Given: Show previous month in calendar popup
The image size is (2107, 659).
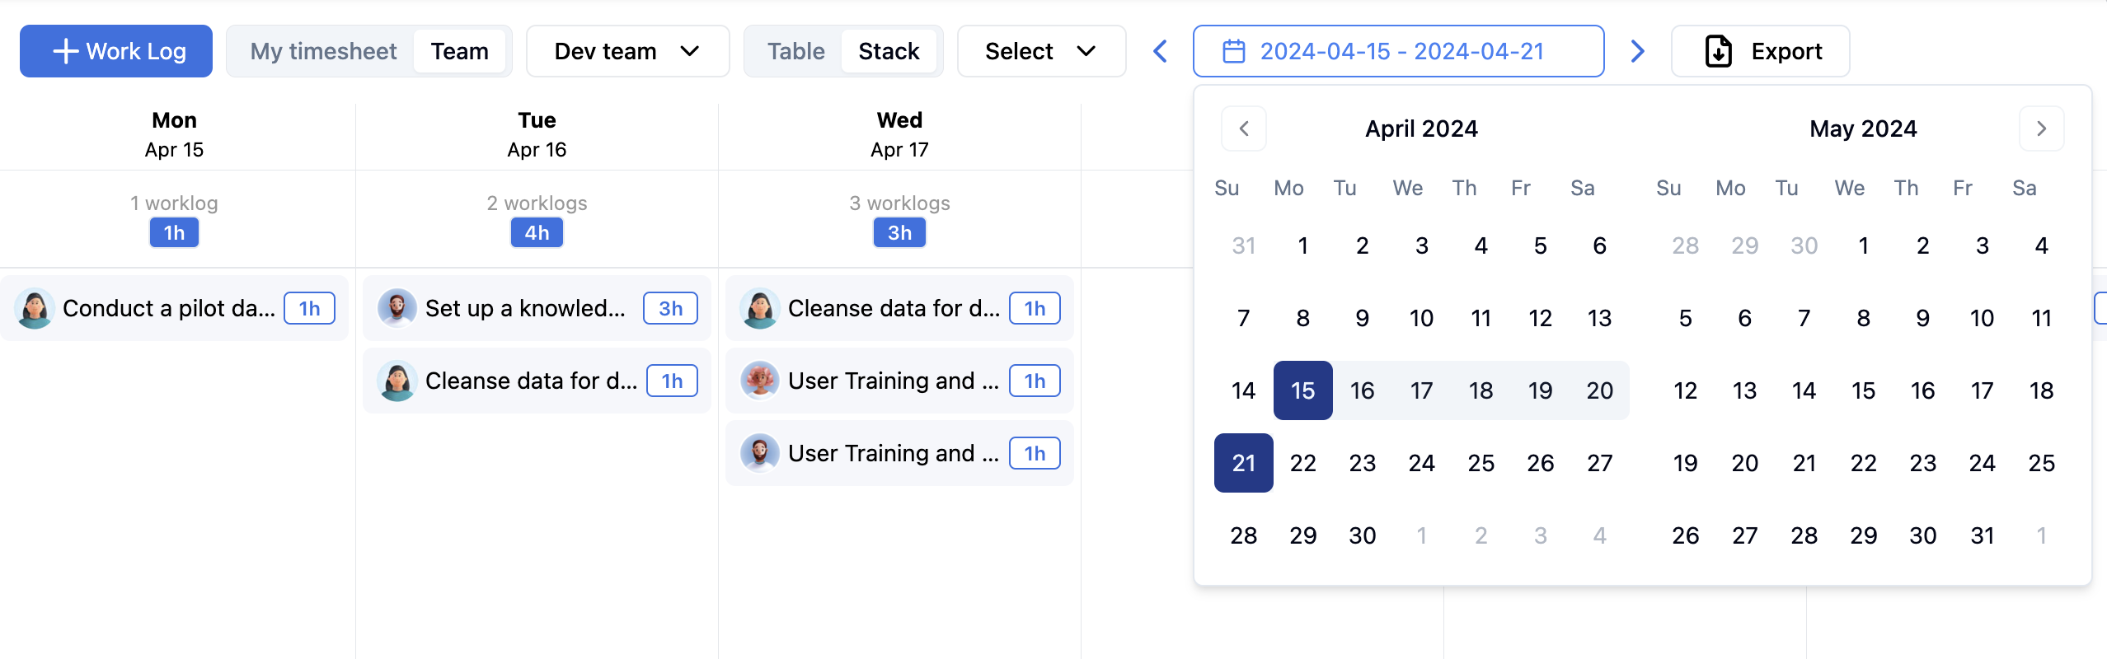Looking at the screenshot, I should click(1243, 129).
